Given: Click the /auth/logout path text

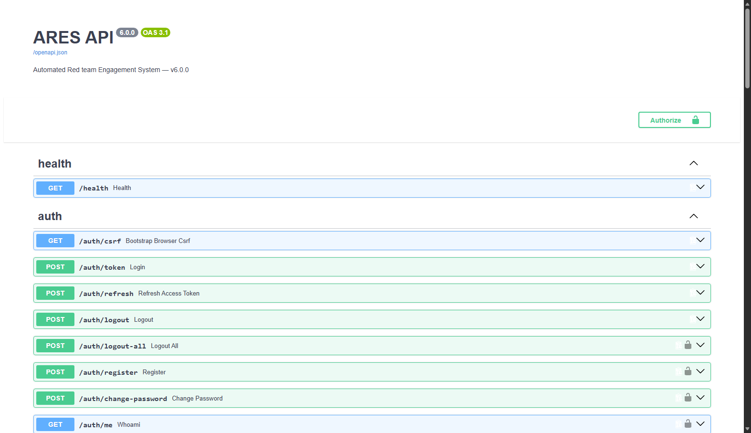Looking at the screenshot, I should click(104, 320).
